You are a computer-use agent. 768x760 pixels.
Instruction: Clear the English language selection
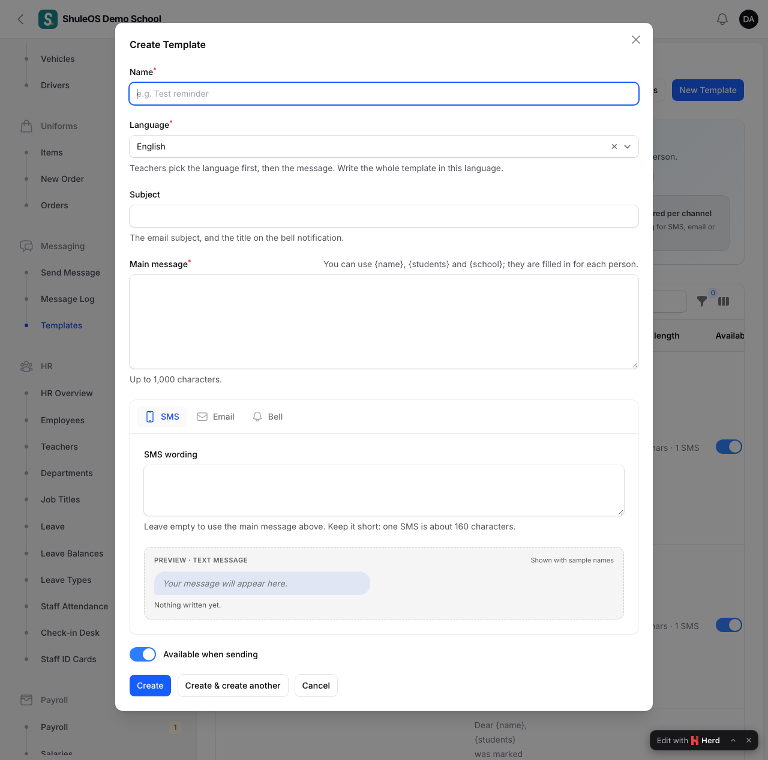point(614,146)
